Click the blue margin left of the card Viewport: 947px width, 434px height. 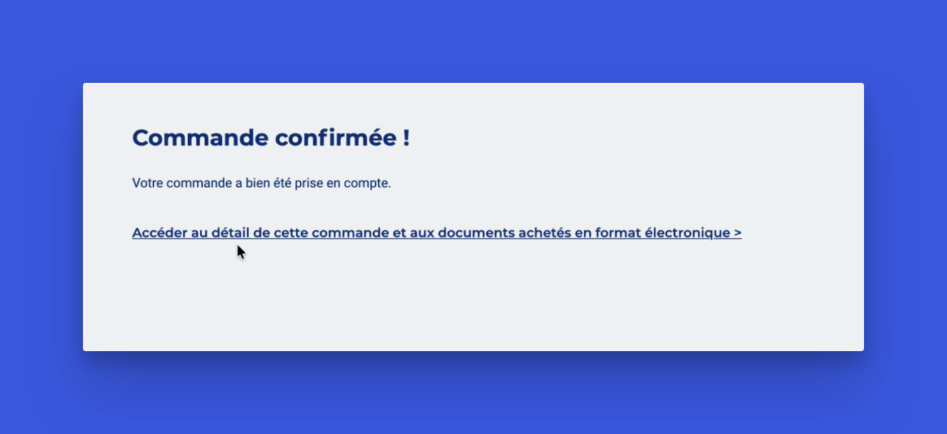tap(41, 217)
